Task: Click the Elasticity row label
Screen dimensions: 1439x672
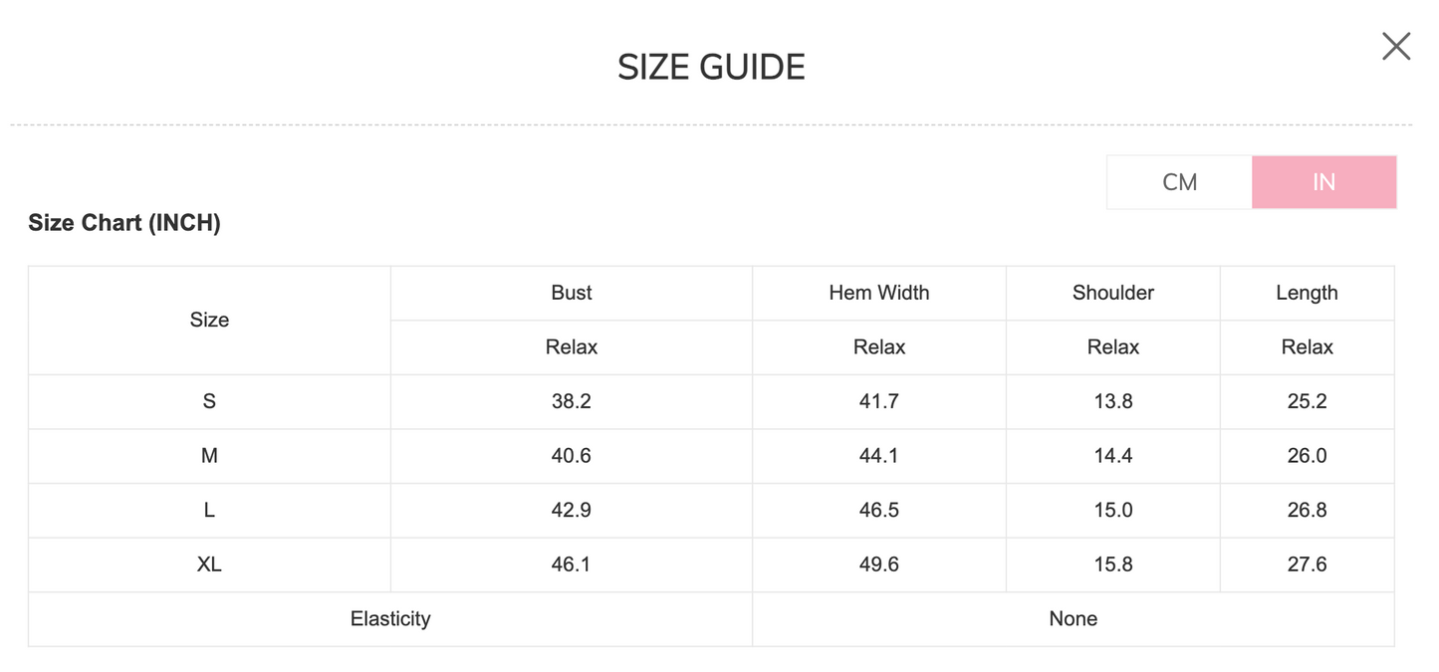Action: pos(390,618)
